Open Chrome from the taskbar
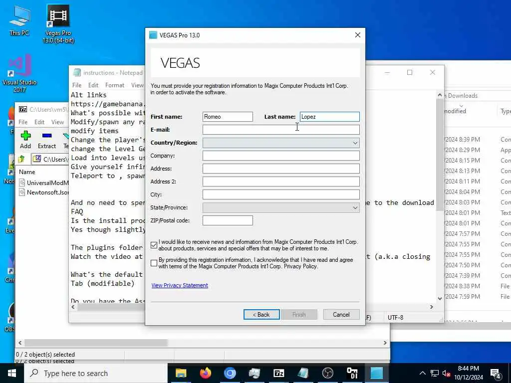 pyautogui.click(x=230, y=373)
